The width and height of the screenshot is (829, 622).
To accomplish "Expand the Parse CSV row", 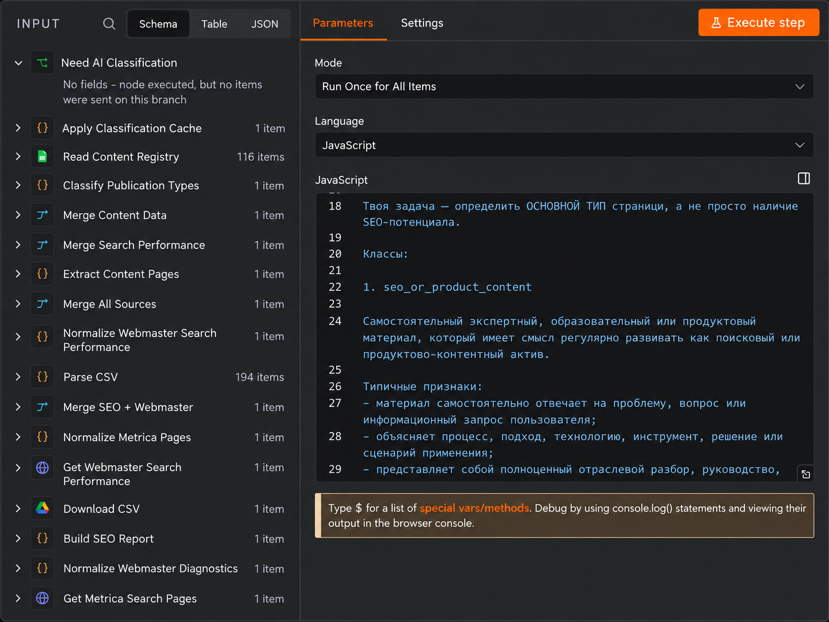I will 18,376.
